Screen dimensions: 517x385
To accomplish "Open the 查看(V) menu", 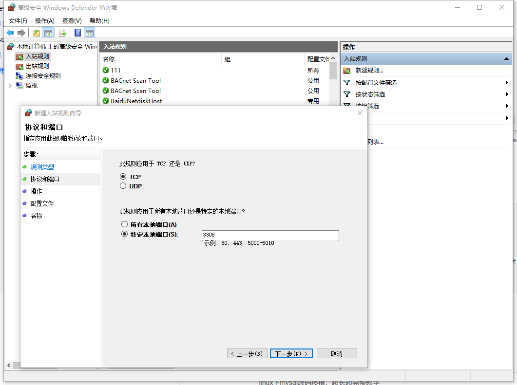I will tap(72, 21).
